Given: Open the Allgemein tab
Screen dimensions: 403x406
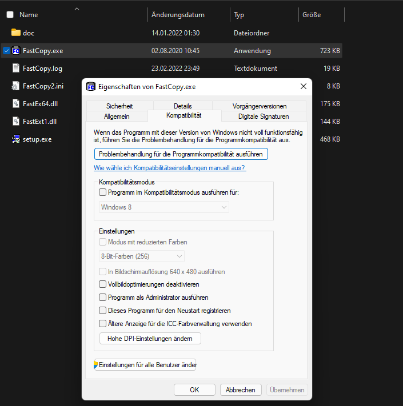Looking at the screenshot, I should pyautogui.click(x=117, y=116).
